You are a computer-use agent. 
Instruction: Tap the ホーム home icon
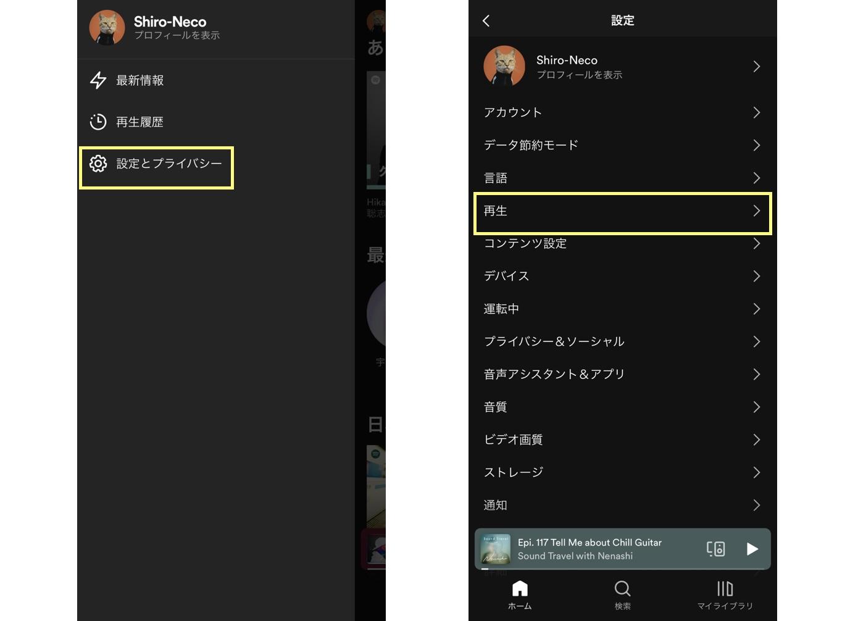(520, 588)
